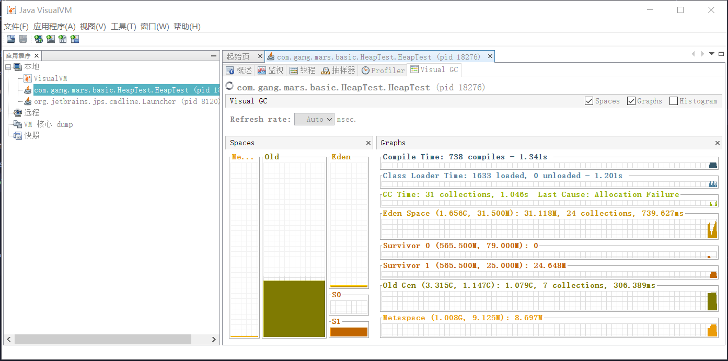Click the first toolbar icon below 文件(F)
This screenshot has width=728, height=361.
10,39
